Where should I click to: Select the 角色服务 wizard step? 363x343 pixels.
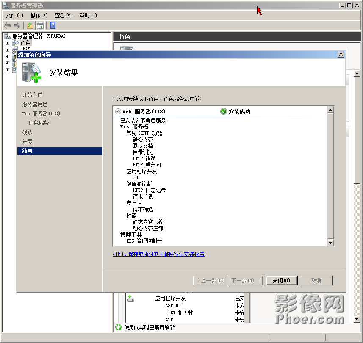point(39,123)
